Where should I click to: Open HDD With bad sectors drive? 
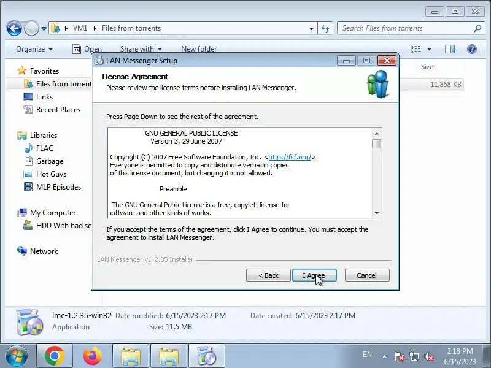[x=64, y=226]
